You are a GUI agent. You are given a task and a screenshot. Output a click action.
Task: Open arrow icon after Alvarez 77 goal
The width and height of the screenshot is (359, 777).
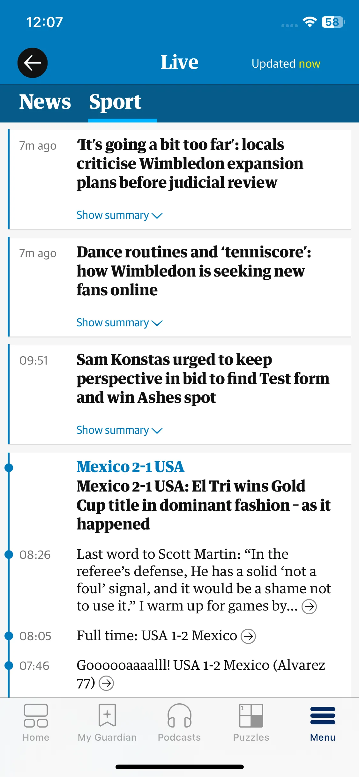pos(106,683)
